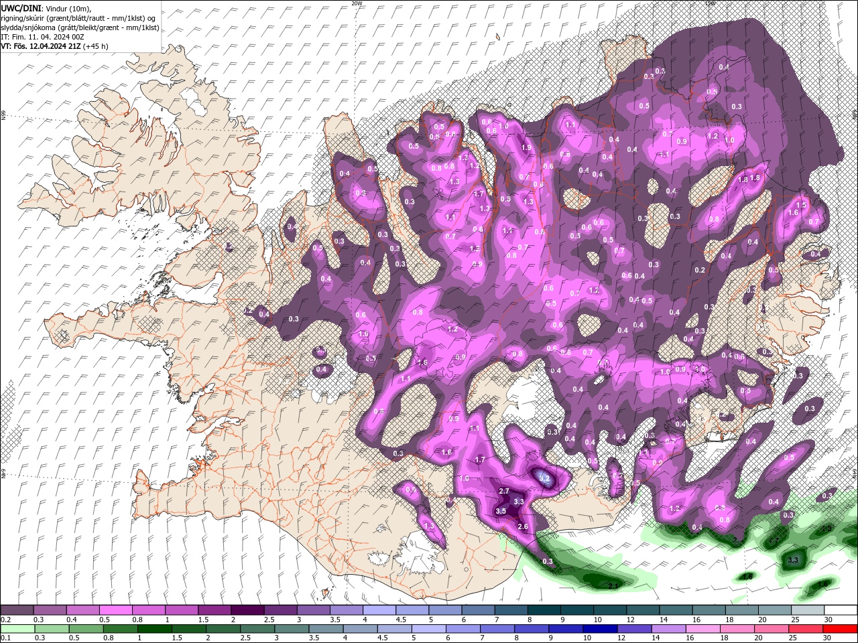
Task: Click the bold 'UWC/DINI' title text
Action: tap(21, 8)
